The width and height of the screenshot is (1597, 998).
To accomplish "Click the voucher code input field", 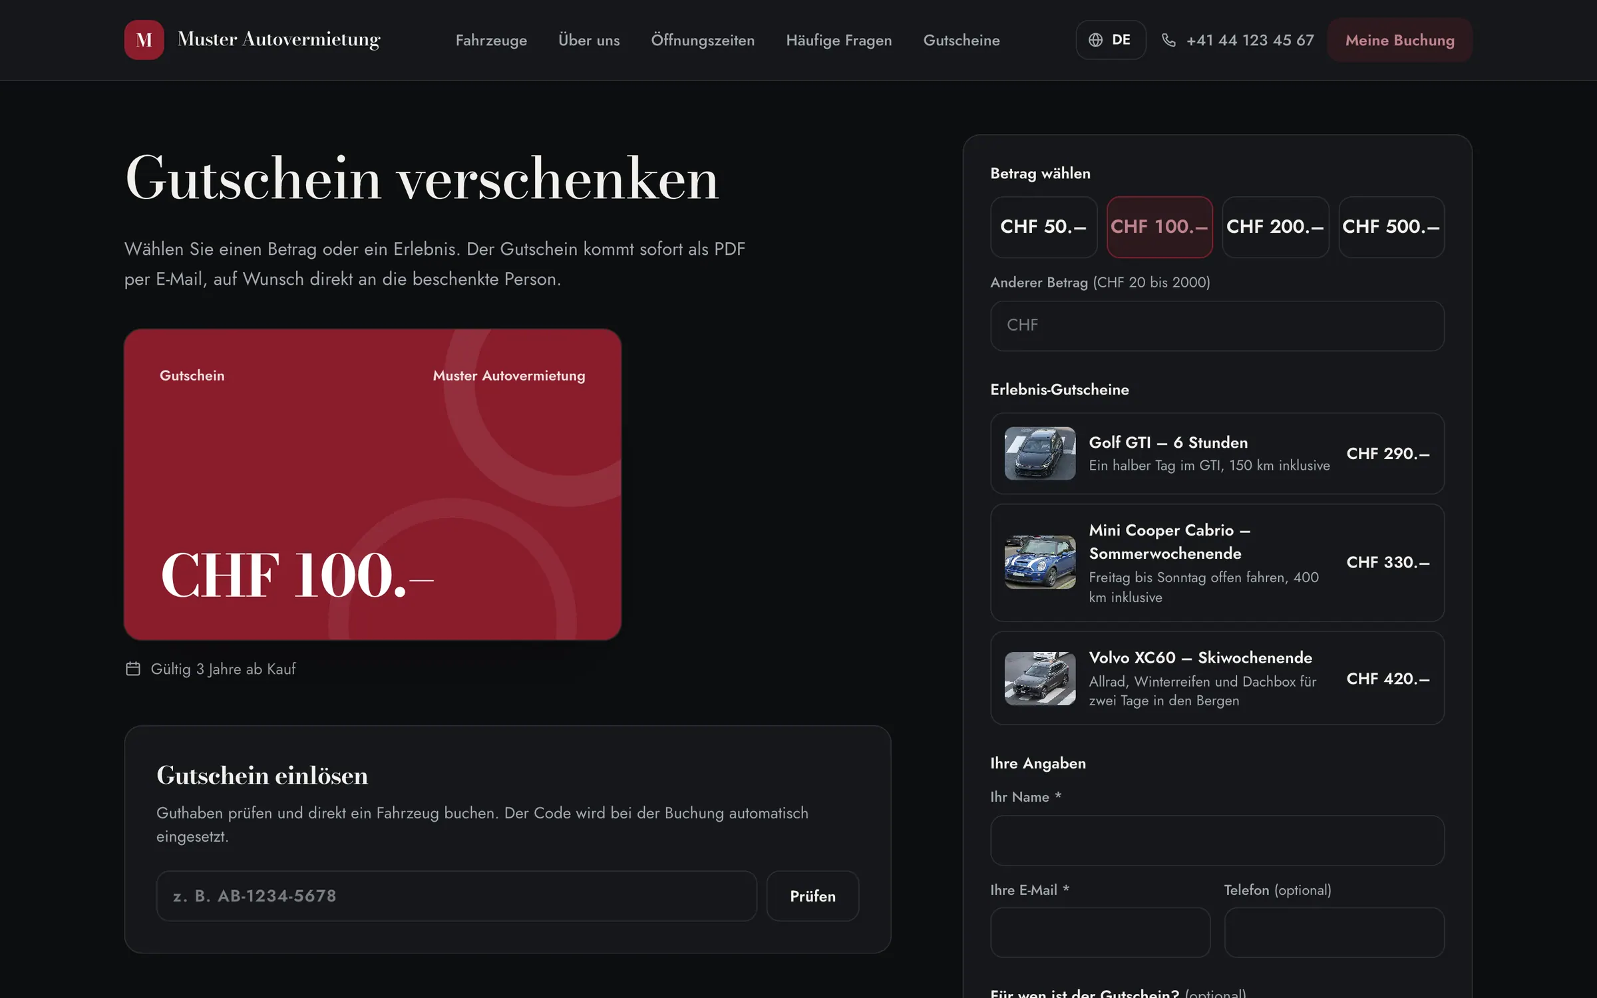I will coord(456,896).
